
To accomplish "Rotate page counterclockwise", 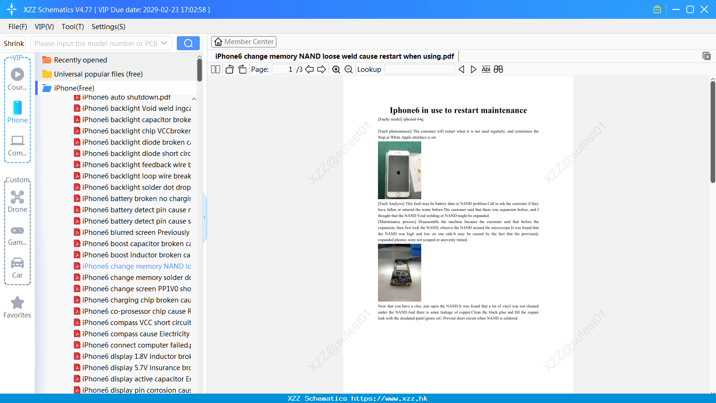I will [x=229, y=69].
